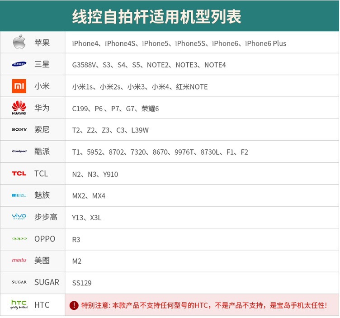This screenshot has width=340, height=318.
Task: Click the Meitu M2 model
Action: click(77, 261)
